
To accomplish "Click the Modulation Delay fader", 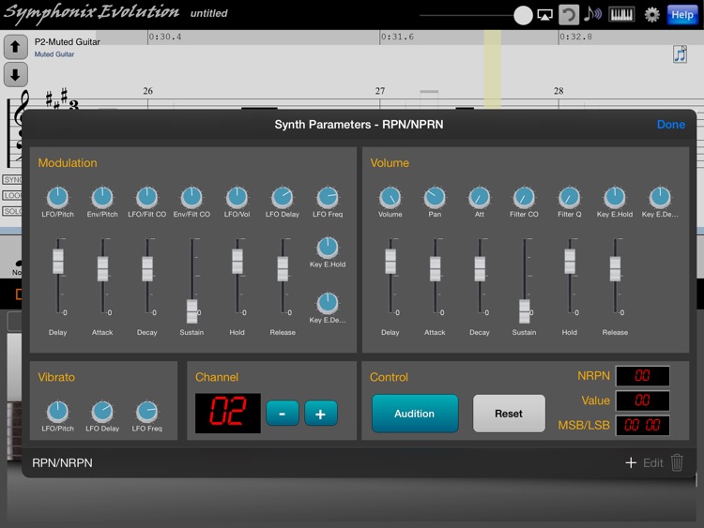I will pos(58,262).
